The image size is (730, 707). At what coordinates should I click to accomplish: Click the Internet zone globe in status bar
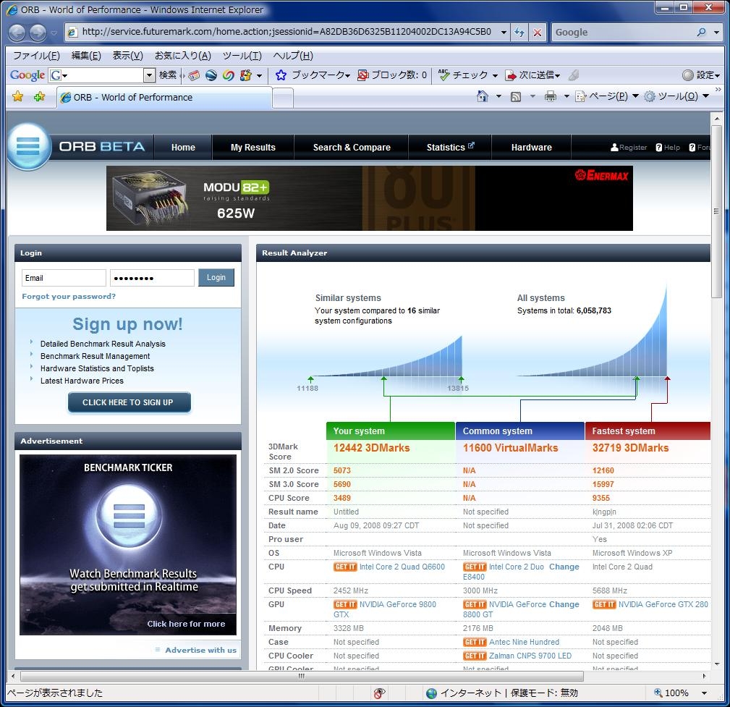(432, 693)
